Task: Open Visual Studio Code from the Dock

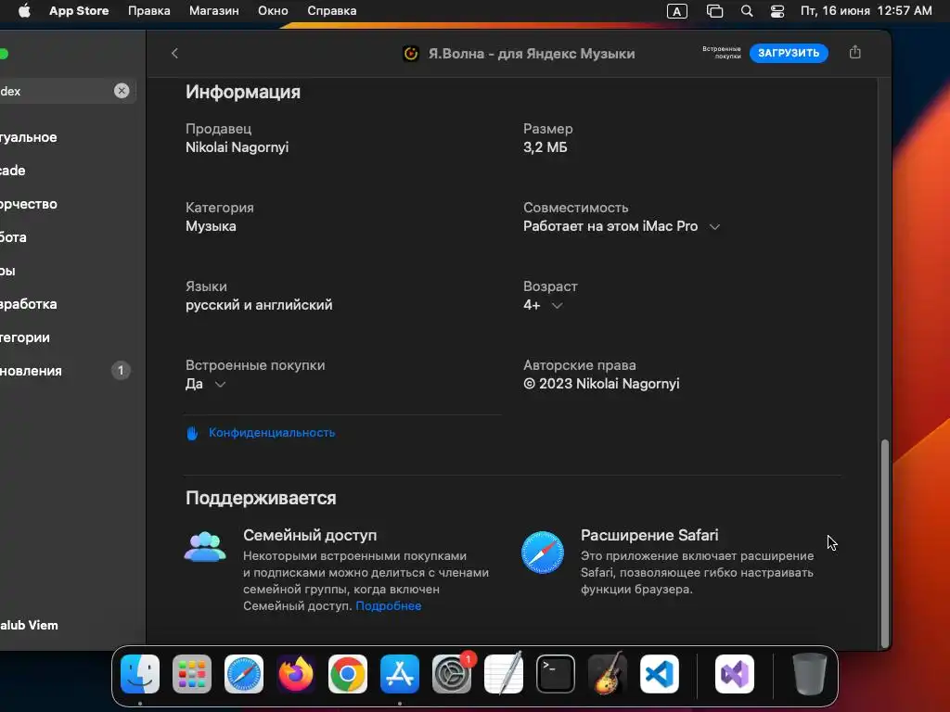Action: tap(660, 674)
